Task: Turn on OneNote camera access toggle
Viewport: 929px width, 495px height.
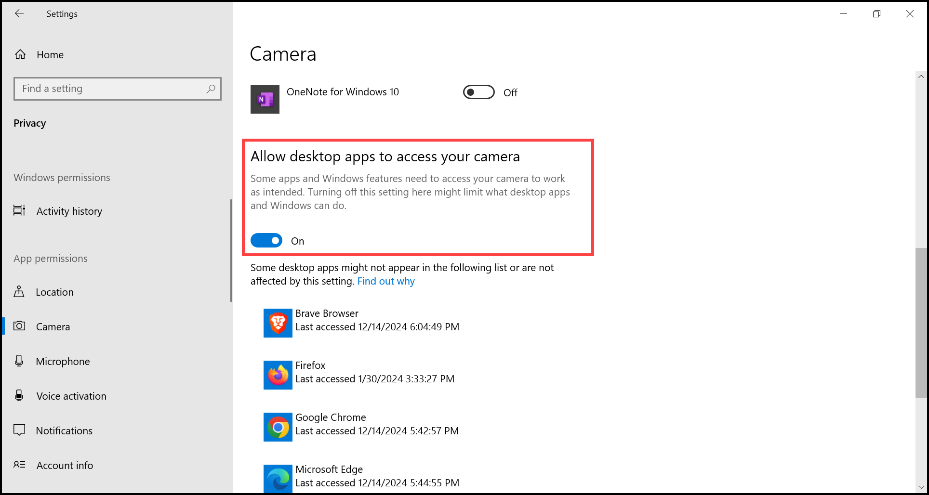Action: click(478, 92)
